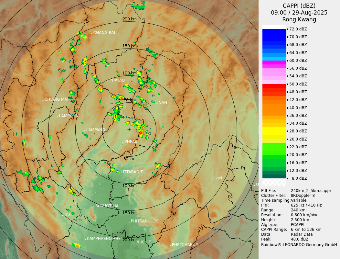Click the Rong Kwang station name
Image resolution: width=340 pixels, height=259 pixels.
299,20
